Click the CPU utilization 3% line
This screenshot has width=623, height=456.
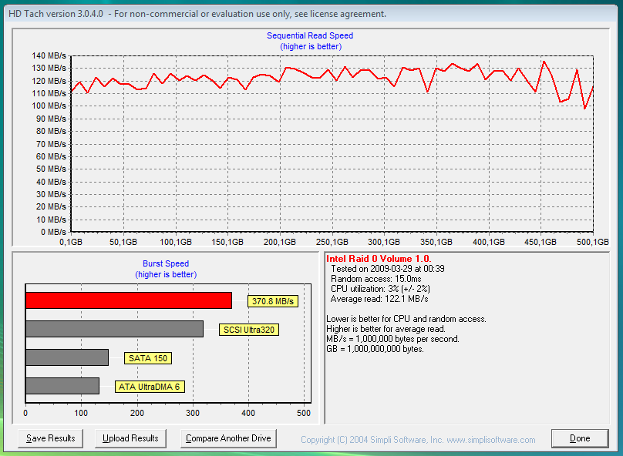click(x=380, y=289)
